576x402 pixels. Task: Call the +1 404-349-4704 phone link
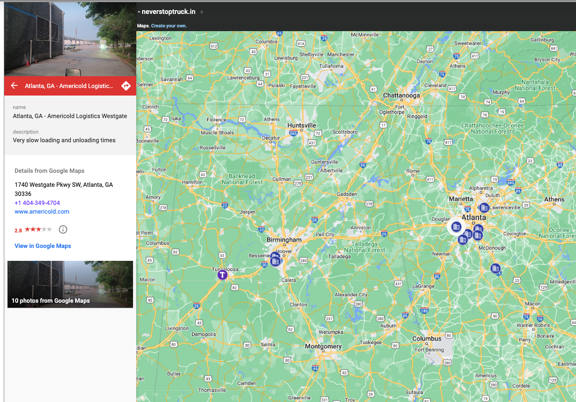tap(37, 203)
